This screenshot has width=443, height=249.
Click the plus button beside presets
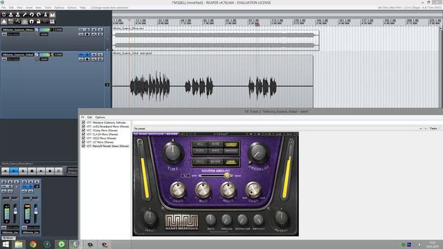click(x=426, y=129)
